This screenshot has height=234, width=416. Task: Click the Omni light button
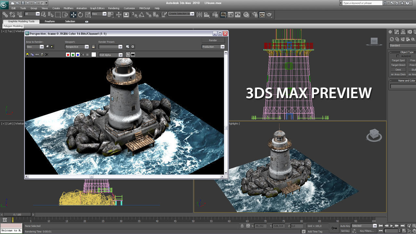398,70
